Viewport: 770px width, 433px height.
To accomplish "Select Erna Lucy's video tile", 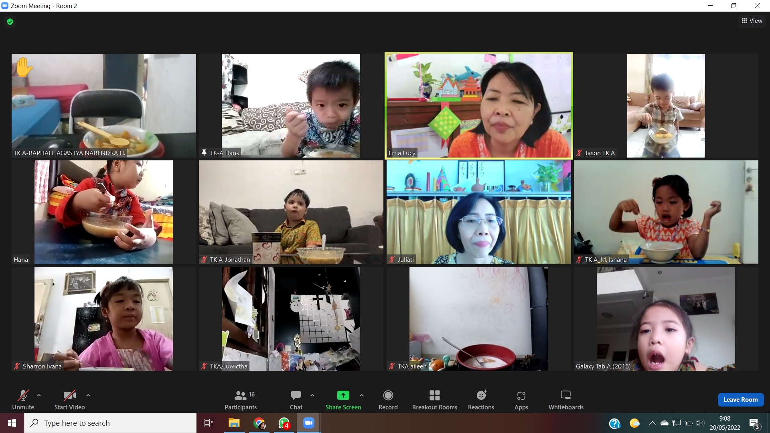I will point(479,106).
